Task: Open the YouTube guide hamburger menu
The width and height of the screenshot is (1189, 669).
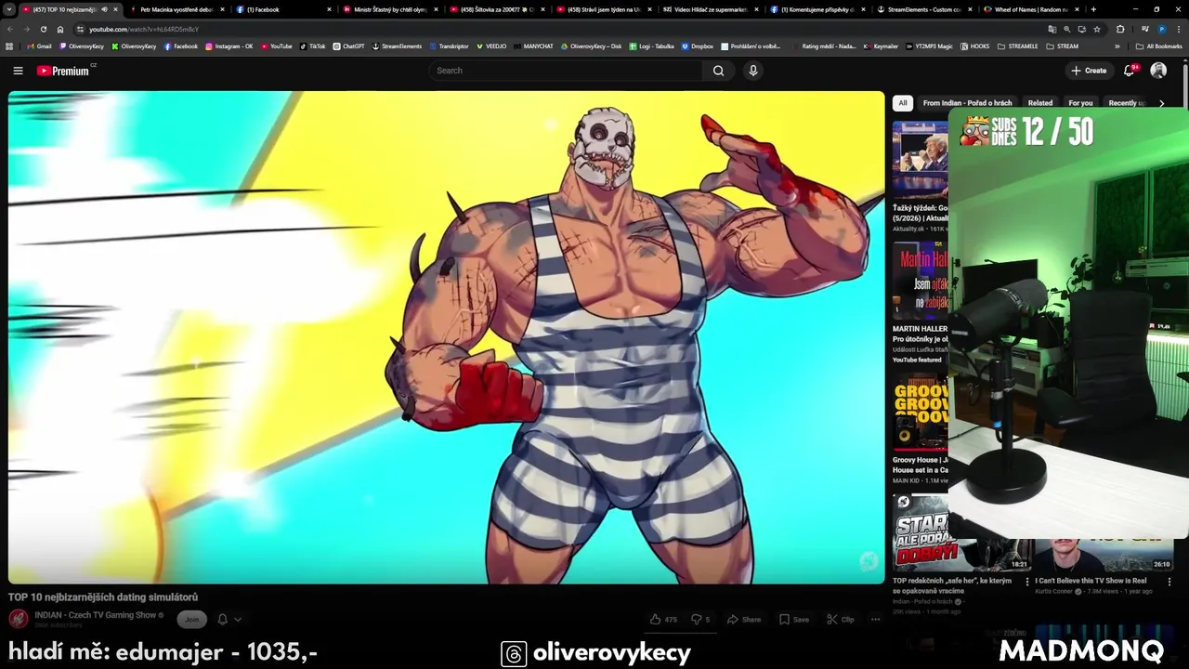Action: pyautogui.click(x=18, y=71)
